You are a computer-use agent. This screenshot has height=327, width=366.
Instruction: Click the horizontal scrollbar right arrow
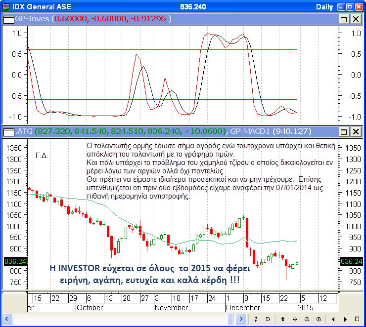(x=241, y=319)
